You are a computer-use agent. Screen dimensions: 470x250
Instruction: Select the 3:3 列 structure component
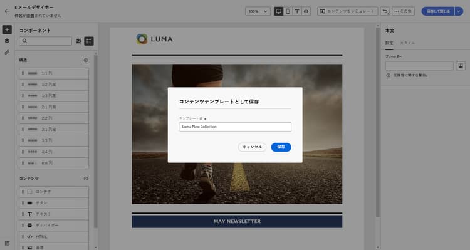[x=54, y=140]
